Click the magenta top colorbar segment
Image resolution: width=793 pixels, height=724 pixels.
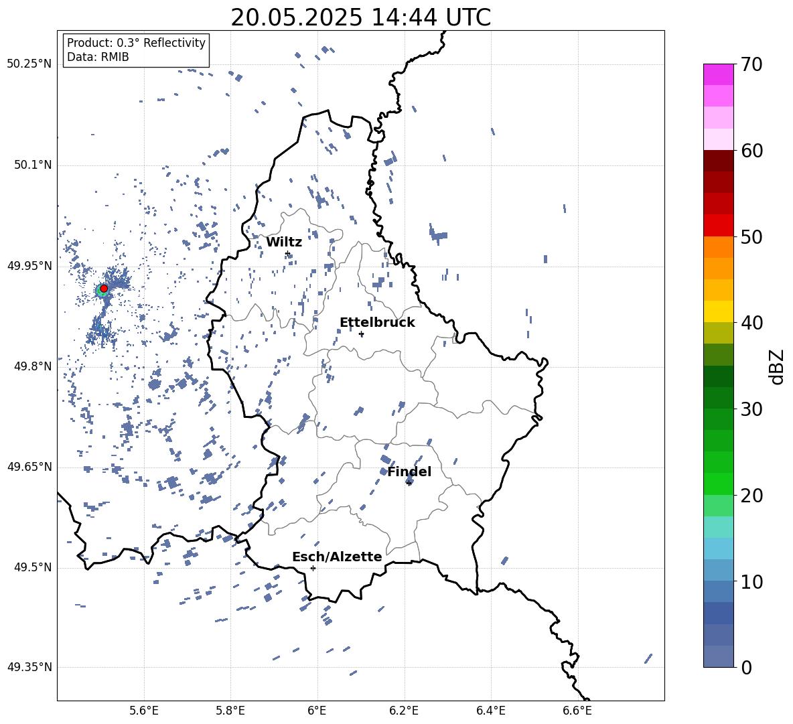point(719,74)
